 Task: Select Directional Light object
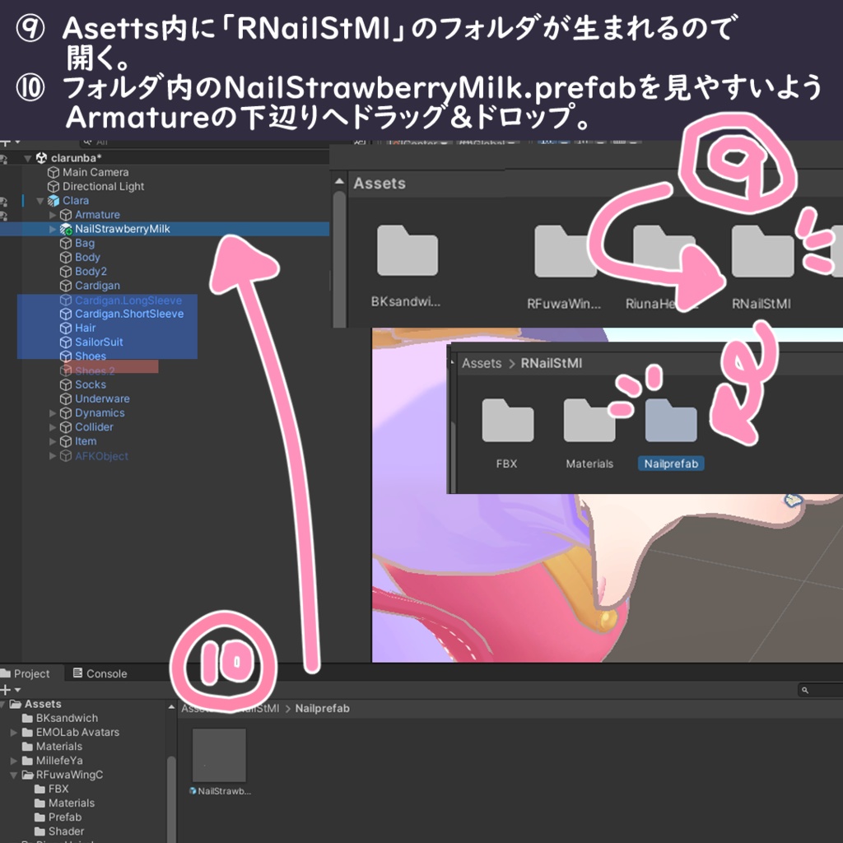click(103, 186)
